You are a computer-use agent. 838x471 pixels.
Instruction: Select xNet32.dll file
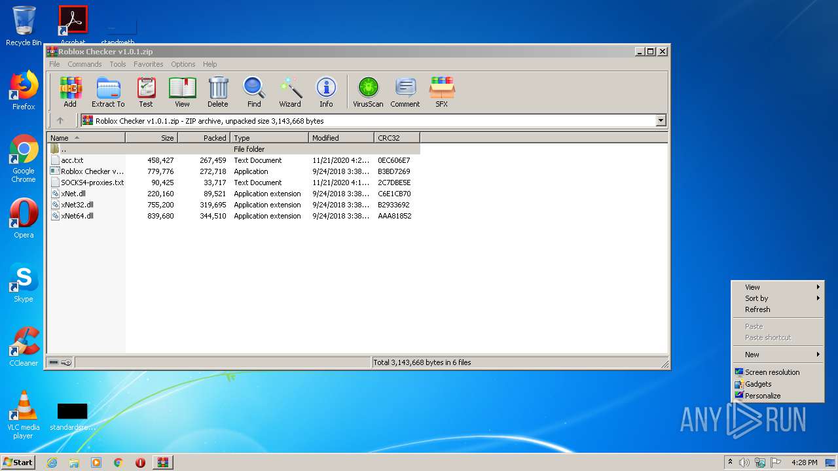coord(234,205)
